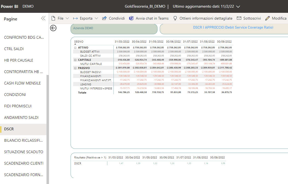
Task: Open the SITUAZIONE SCADUTO page
Action: pyautogui.click(x=24, y=152)
